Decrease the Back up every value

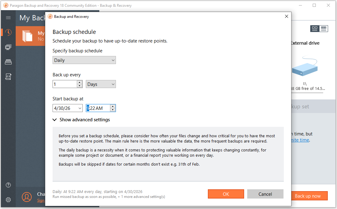click(80, 86)
